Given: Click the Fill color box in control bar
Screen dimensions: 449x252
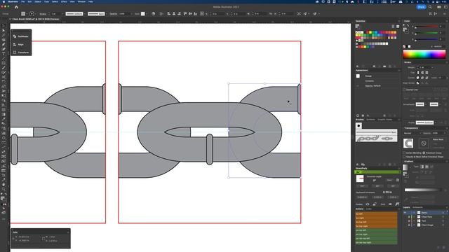Looking at the screenshot, I should (23, 14).
